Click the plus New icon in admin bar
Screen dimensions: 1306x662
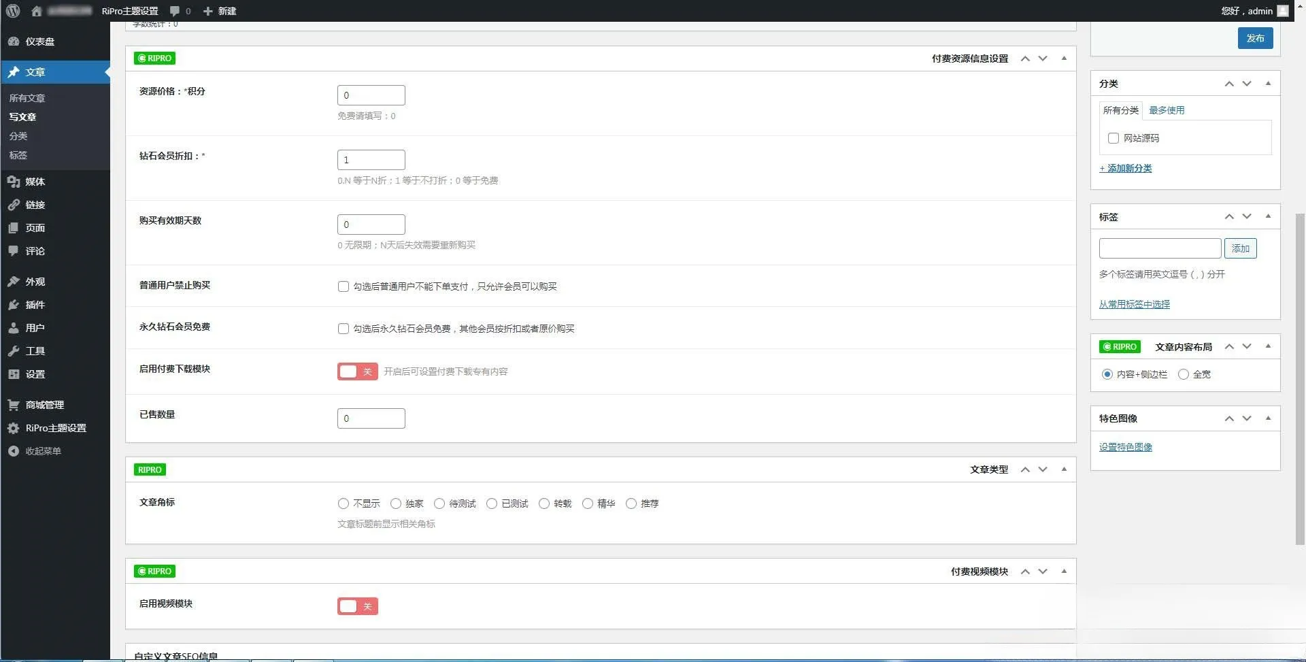pos(208,11)
